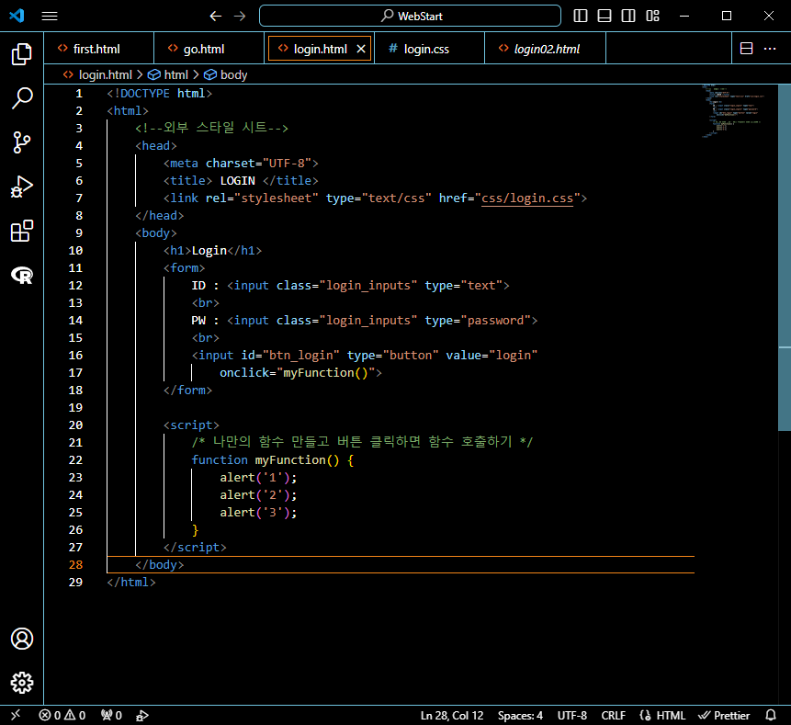Open the Extensions view
This screenshot has width=791, height=725.
[x=22, y=231]
